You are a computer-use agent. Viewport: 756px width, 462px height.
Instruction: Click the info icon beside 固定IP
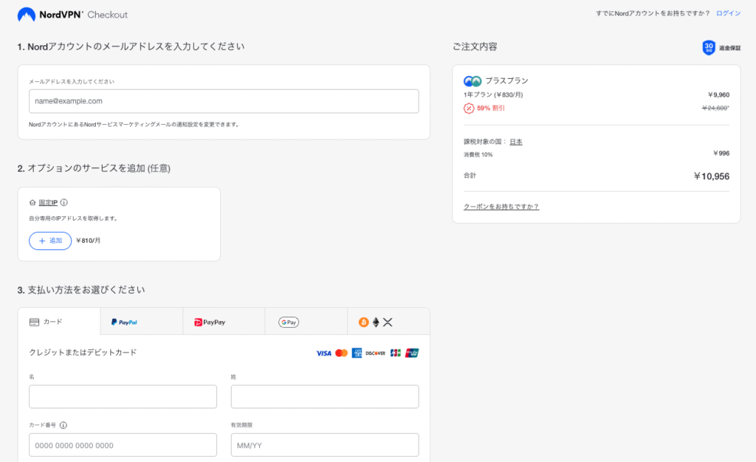coord(64,202)
